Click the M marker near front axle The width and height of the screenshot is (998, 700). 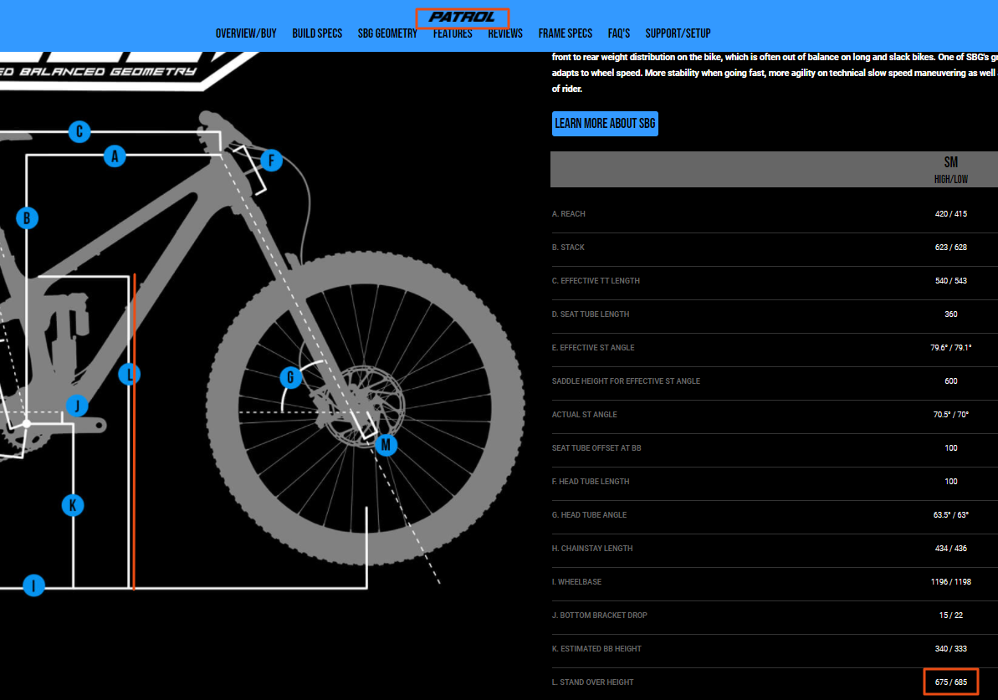pyautogui.click(x=386, y=445)
